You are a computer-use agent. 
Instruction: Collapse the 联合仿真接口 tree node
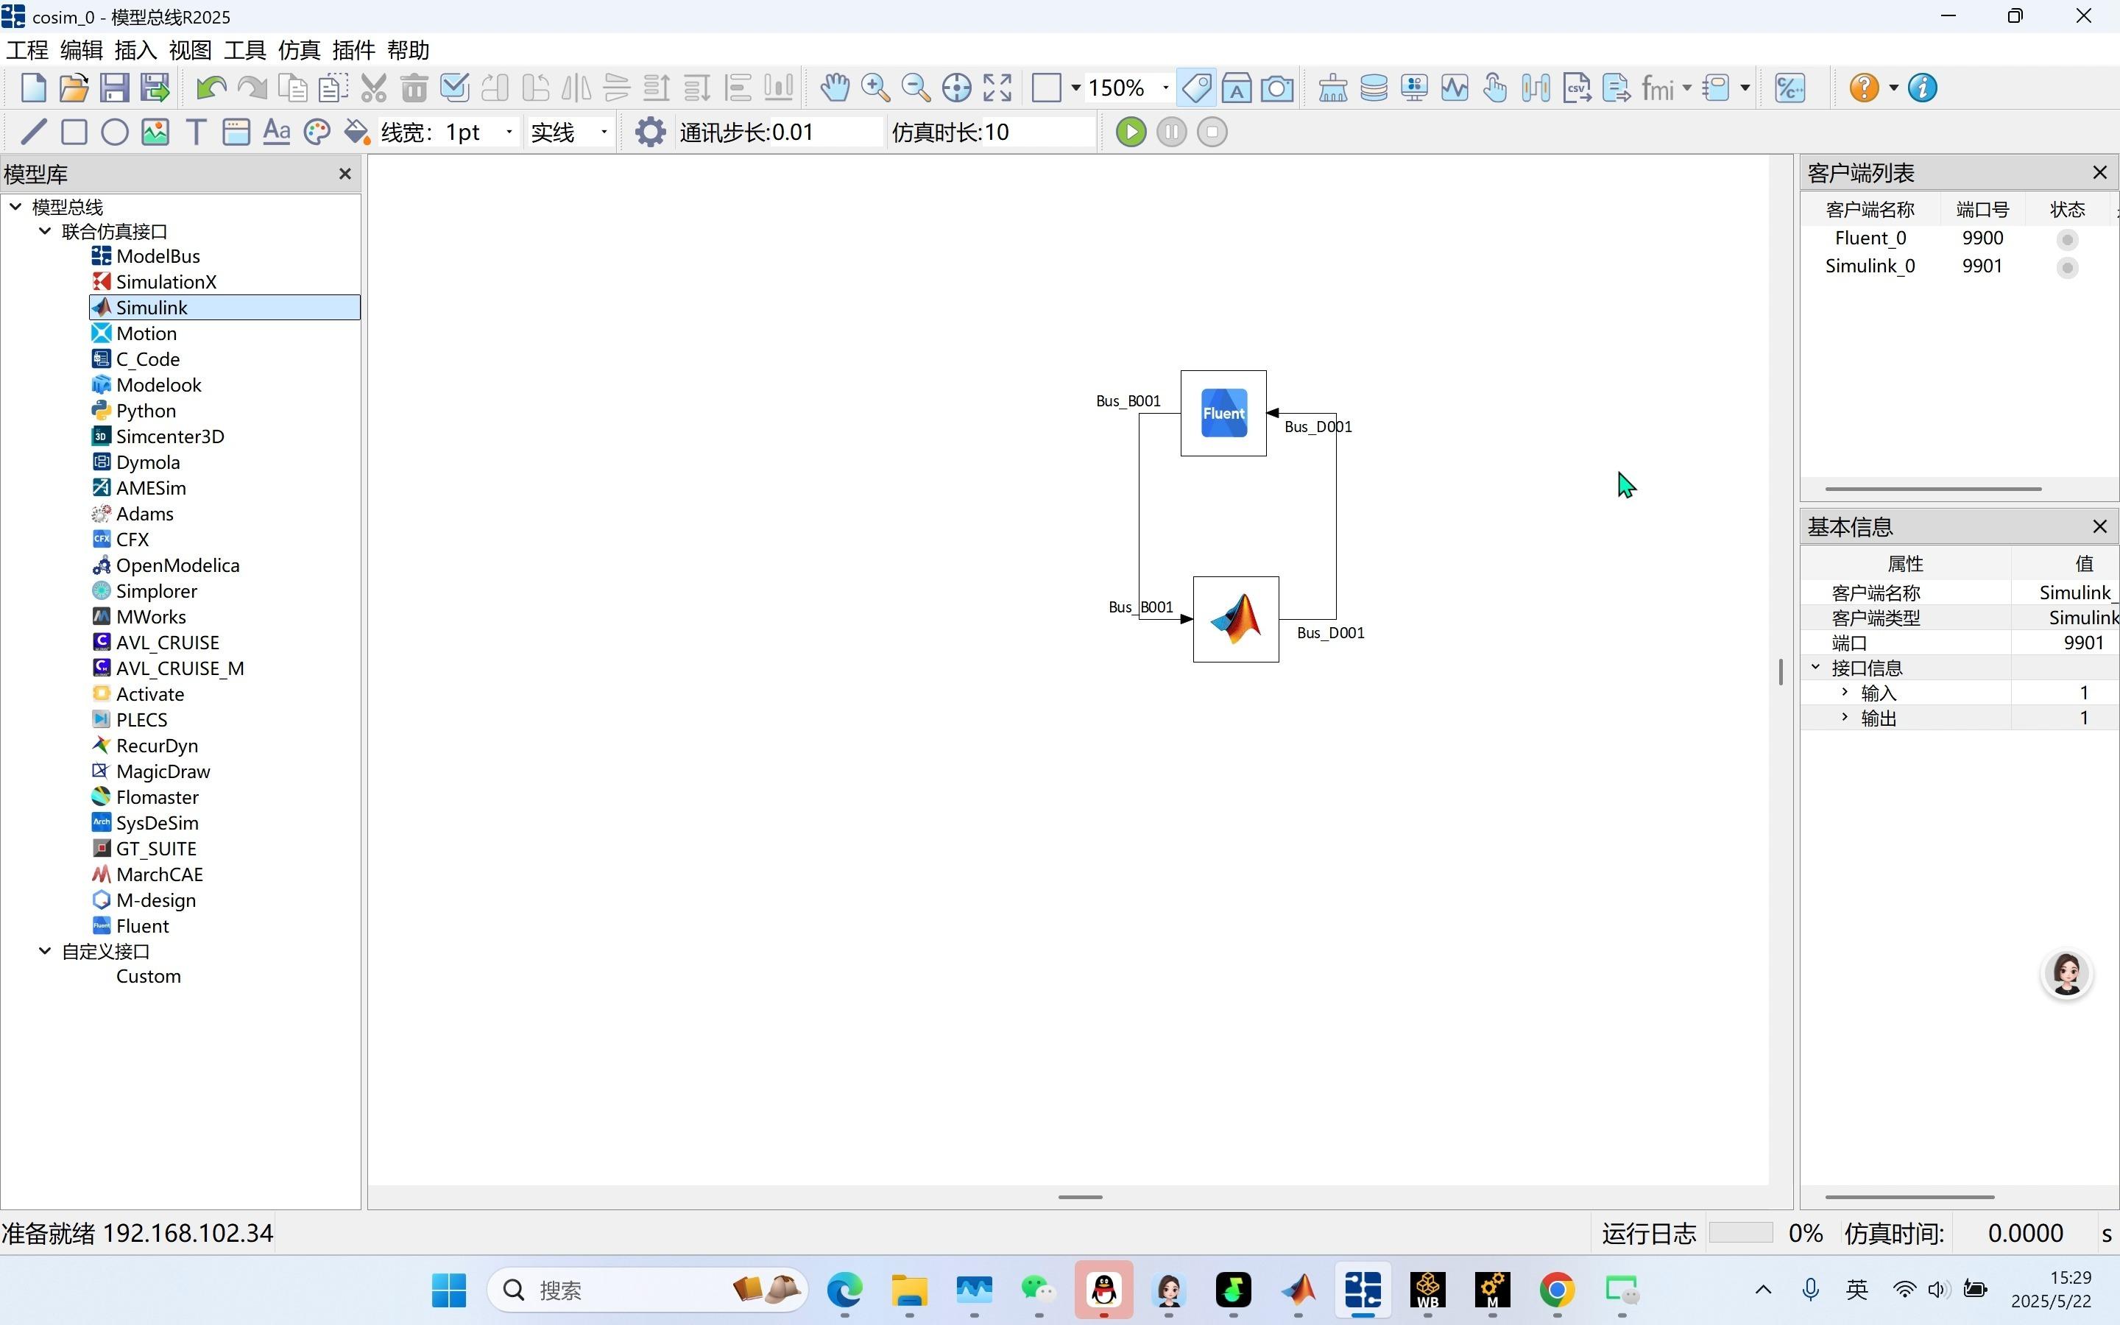[45, 231]
